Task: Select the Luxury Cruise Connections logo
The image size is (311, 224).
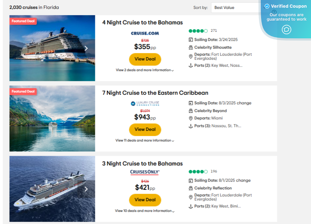Action: pyautogui.click(x=145, y=104)
